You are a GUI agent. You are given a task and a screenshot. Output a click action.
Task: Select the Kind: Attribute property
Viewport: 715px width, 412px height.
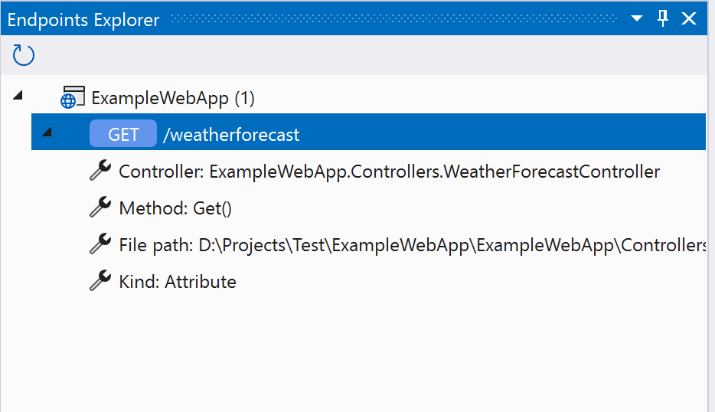pyautogui.click(x=178, y=282)
